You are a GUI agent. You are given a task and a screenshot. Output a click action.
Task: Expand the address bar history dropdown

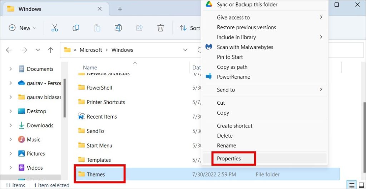[186, 50]
